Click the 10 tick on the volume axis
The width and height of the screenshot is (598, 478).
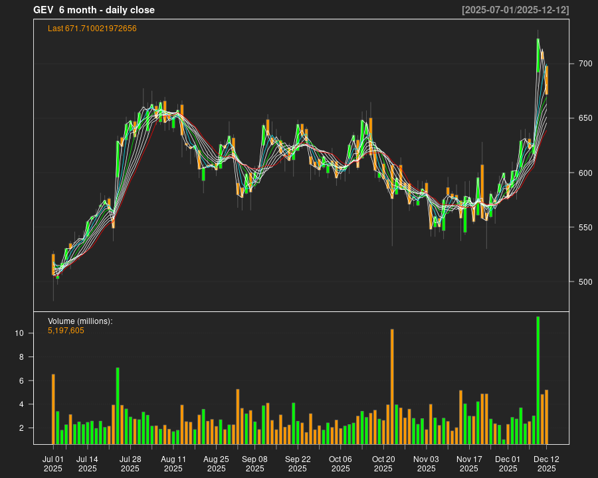pyautogui.click(x=20, y=333)
